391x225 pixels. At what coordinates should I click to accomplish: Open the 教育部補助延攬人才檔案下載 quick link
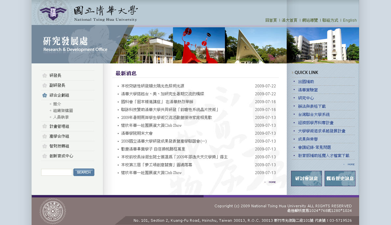click(324, 156)
